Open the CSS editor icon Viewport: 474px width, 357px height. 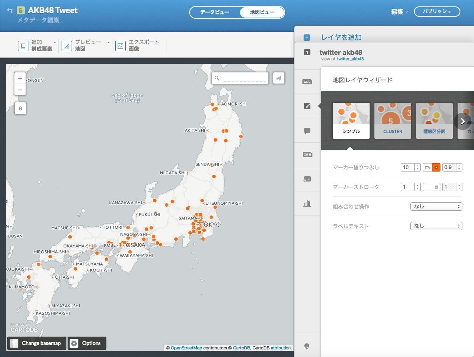pyautogui.click(x=307, y=155)
